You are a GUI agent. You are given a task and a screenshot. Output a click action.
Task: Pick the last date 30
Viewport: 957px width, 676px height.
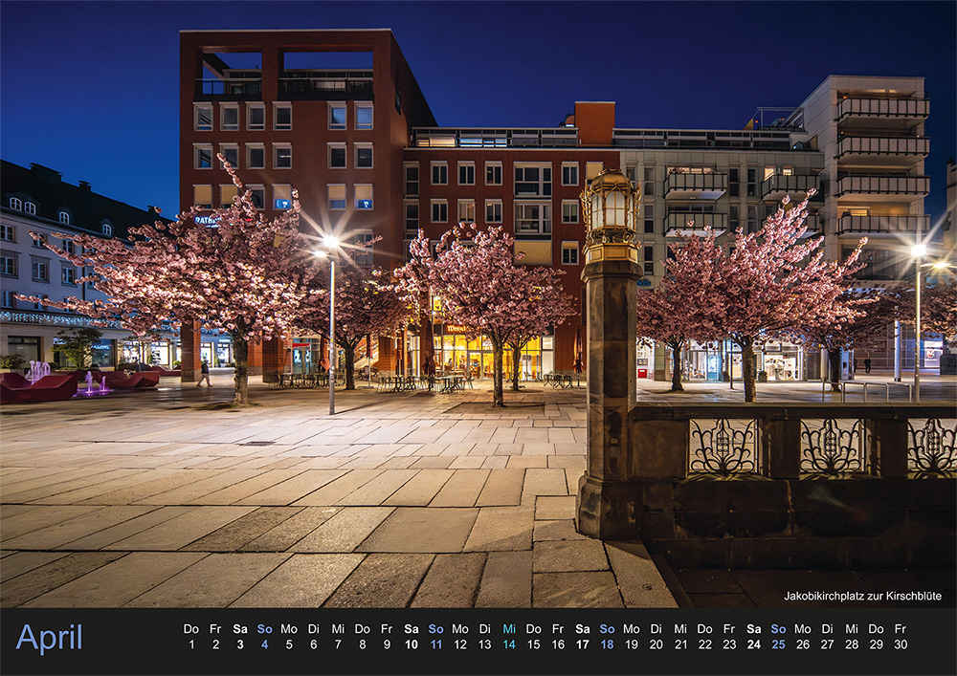click(x=901, y=644)
